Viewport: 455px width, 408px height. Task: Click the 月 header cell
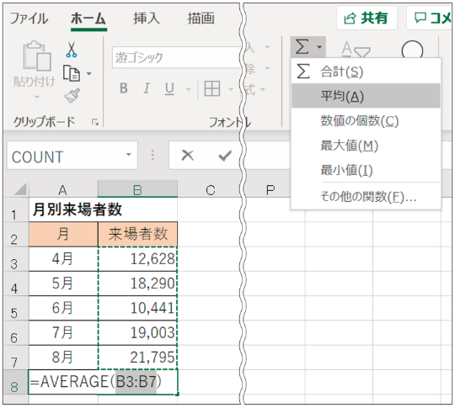tap(63, 234)
